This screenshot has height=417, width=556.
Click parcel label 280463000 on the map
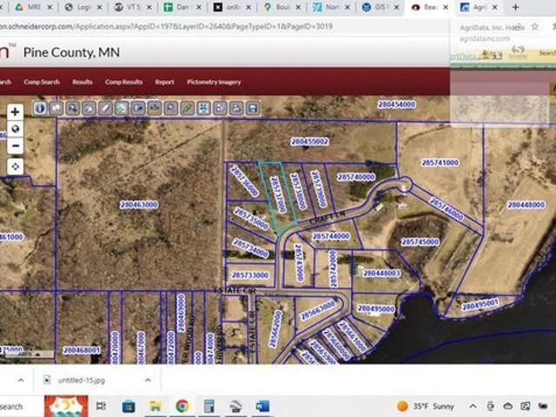[139, 205]
